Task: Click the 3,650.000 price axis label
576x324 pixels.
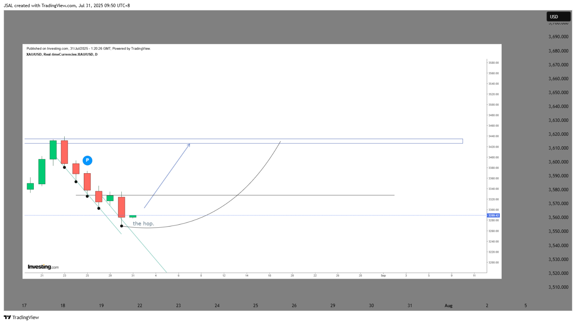Action: coord(558,92)
